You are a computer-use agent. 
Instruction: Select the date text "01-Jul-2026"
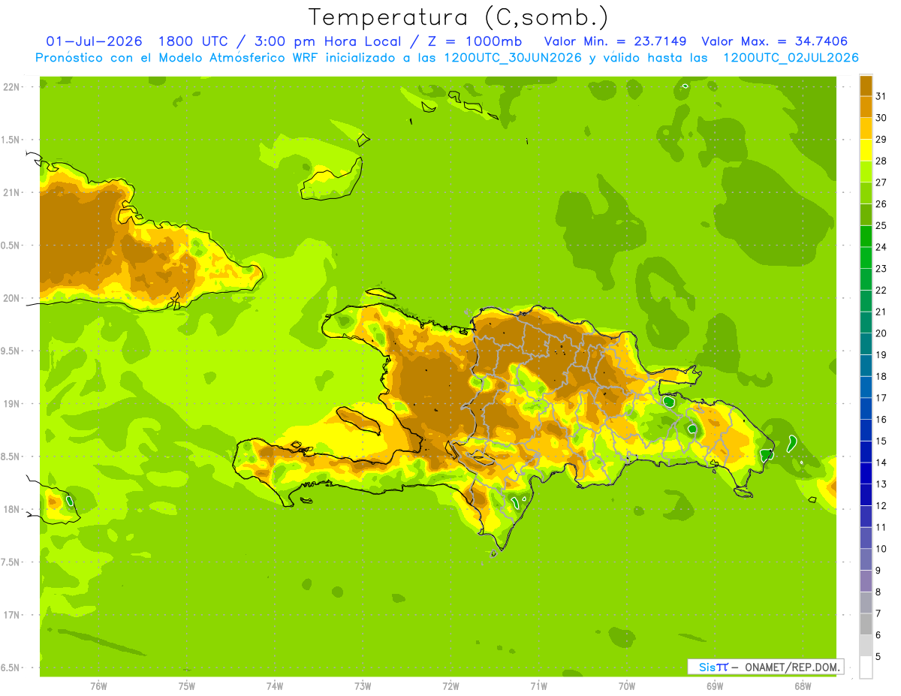click(x=94, y=41)
